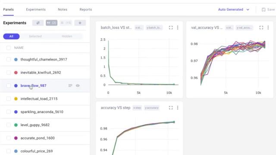Expand accuracy VS step chart to fullscreen
This screenshot has width=276, height=155.
[x=171, y=108]
